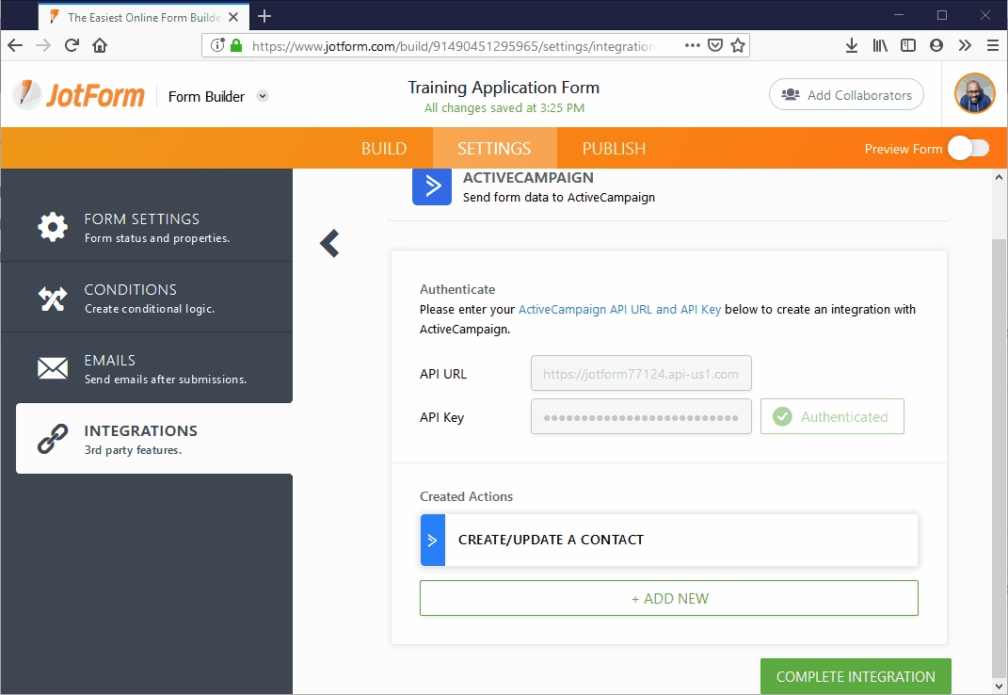Click the ActiveCampaign logo icon
Screen dimensions: 1008x695
[x=432, y=186]
